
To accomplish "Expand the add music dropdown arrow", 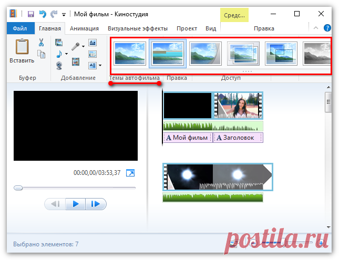I will (x=67, y=54).
